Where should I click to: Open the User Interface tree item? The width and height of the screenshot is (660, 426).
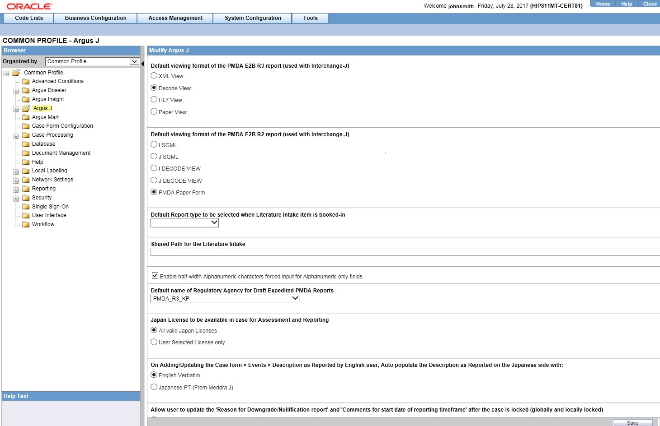49,215
